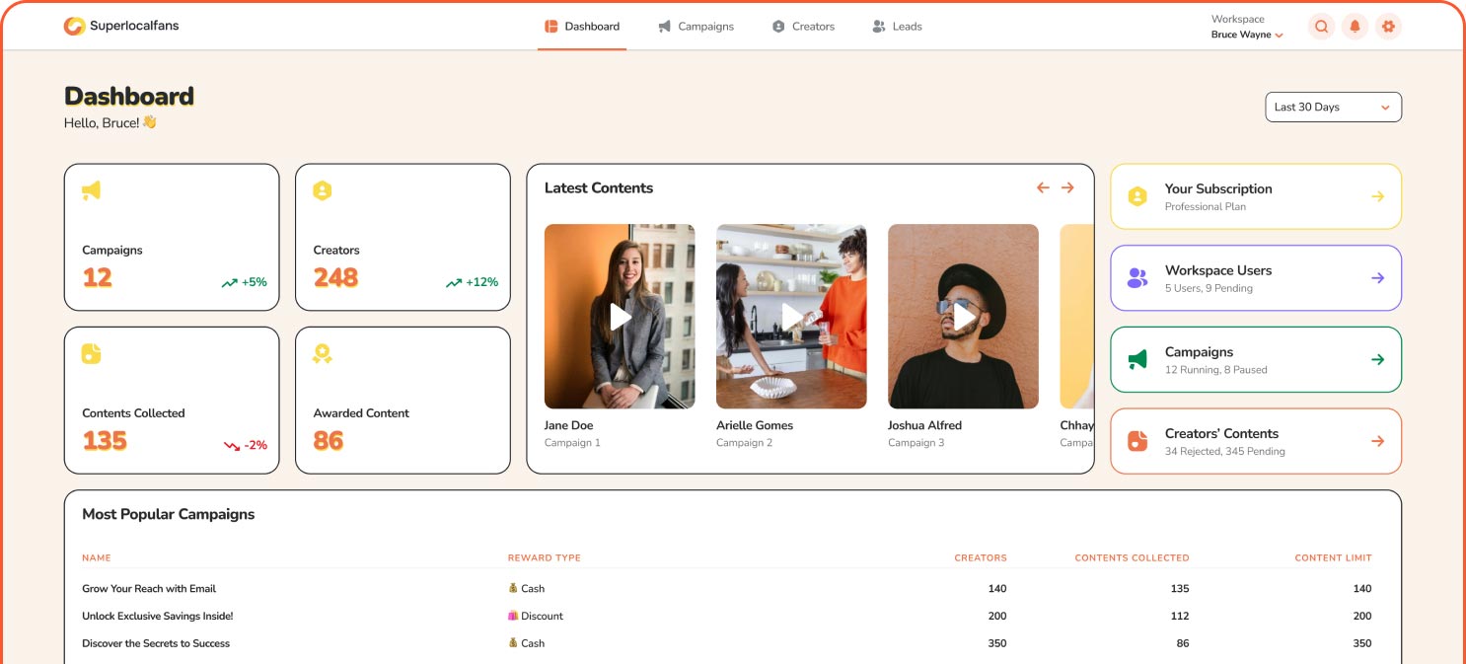
Task: Switch to the Campaigns tab
Action: pos(696,27)
